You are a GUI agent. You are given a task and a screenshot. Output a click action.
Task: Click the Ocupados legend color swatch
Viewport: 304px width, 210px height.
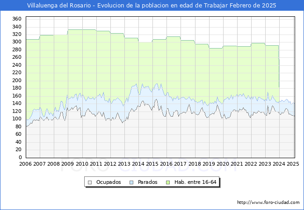tap(90, 182)
